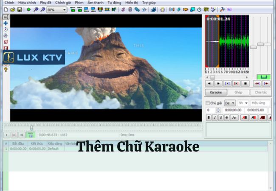Click the orange Shift times arrow icon

click(186, 9)
